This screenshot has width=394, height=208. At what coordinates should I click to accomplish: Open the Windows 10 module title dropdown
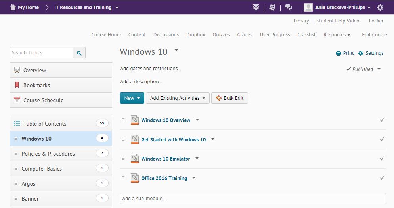click(x=176, y=50)
